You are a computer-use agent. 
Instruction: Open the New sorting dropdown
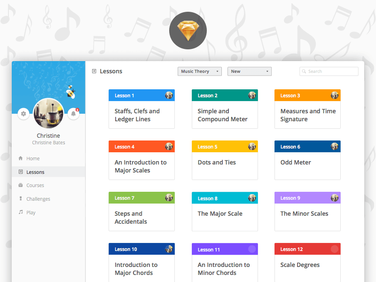(249, 71)
